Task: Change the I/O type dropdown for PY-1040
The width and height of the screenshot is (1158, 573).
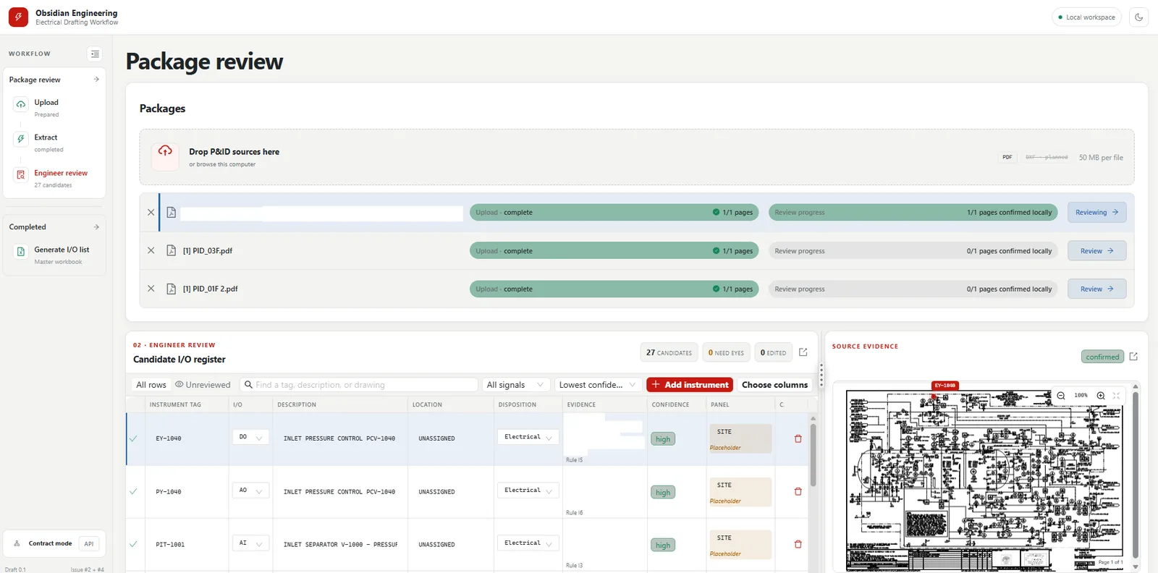Action: (250, 491)
